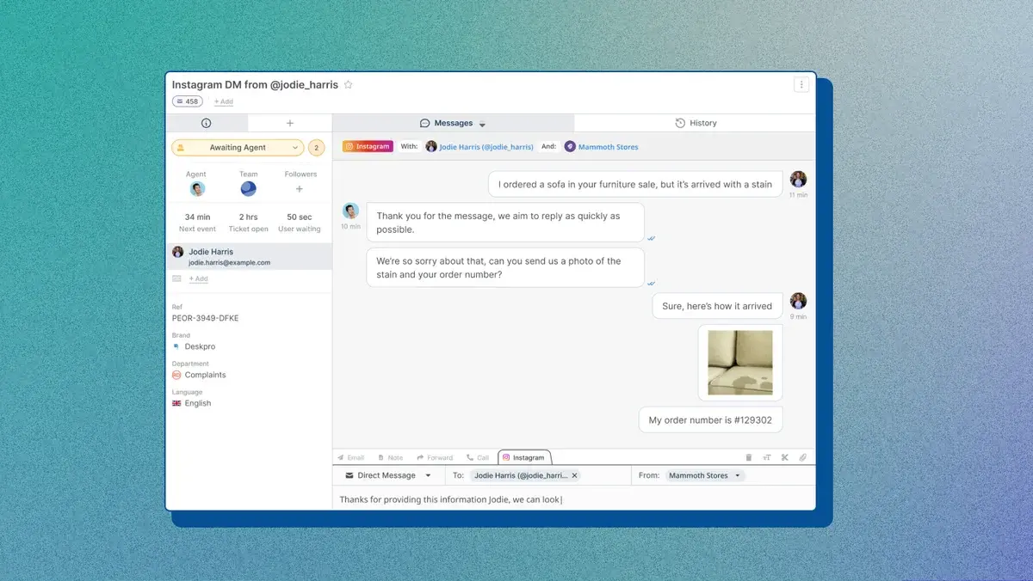Image resolution: width=1033 pixels, height=581 pixels.
Task: Remove Jodie Harris from the To field
Action: pyautogui.click(x=574, y=475)
